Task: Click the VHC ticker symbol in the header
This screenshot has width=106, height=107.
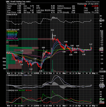Action: coord(8,2)
